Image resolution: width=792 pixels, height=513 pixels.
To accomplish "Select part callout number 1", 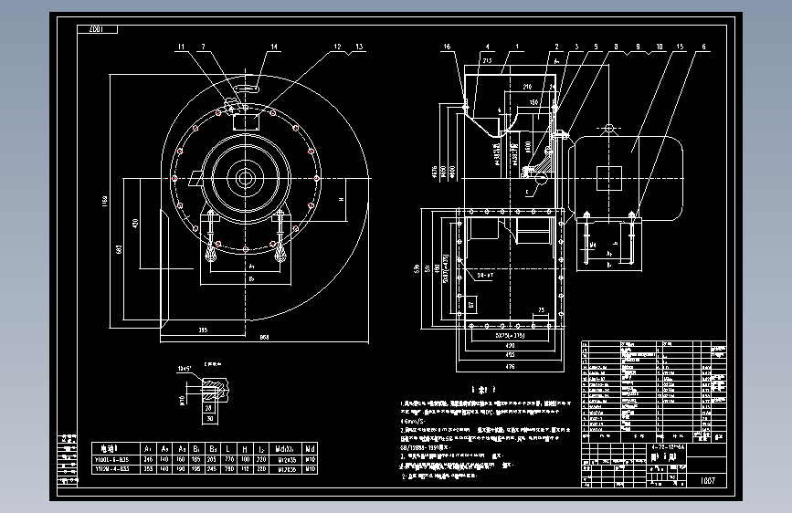I will tap(517, 47).
